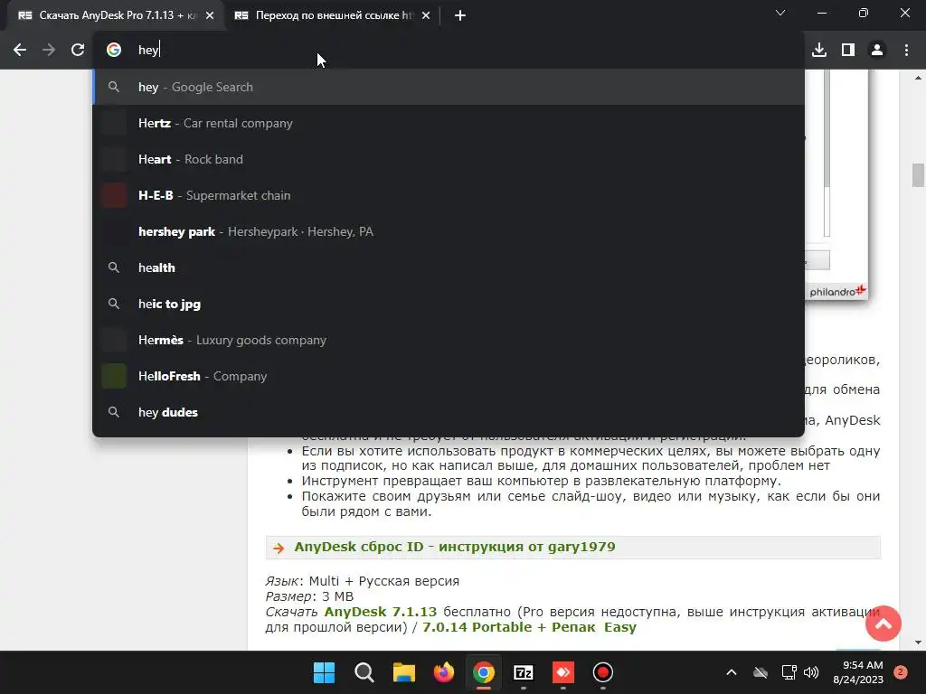Toggle the browser side panel
Screen dimensions: 926x694
[x=848, y=51]
